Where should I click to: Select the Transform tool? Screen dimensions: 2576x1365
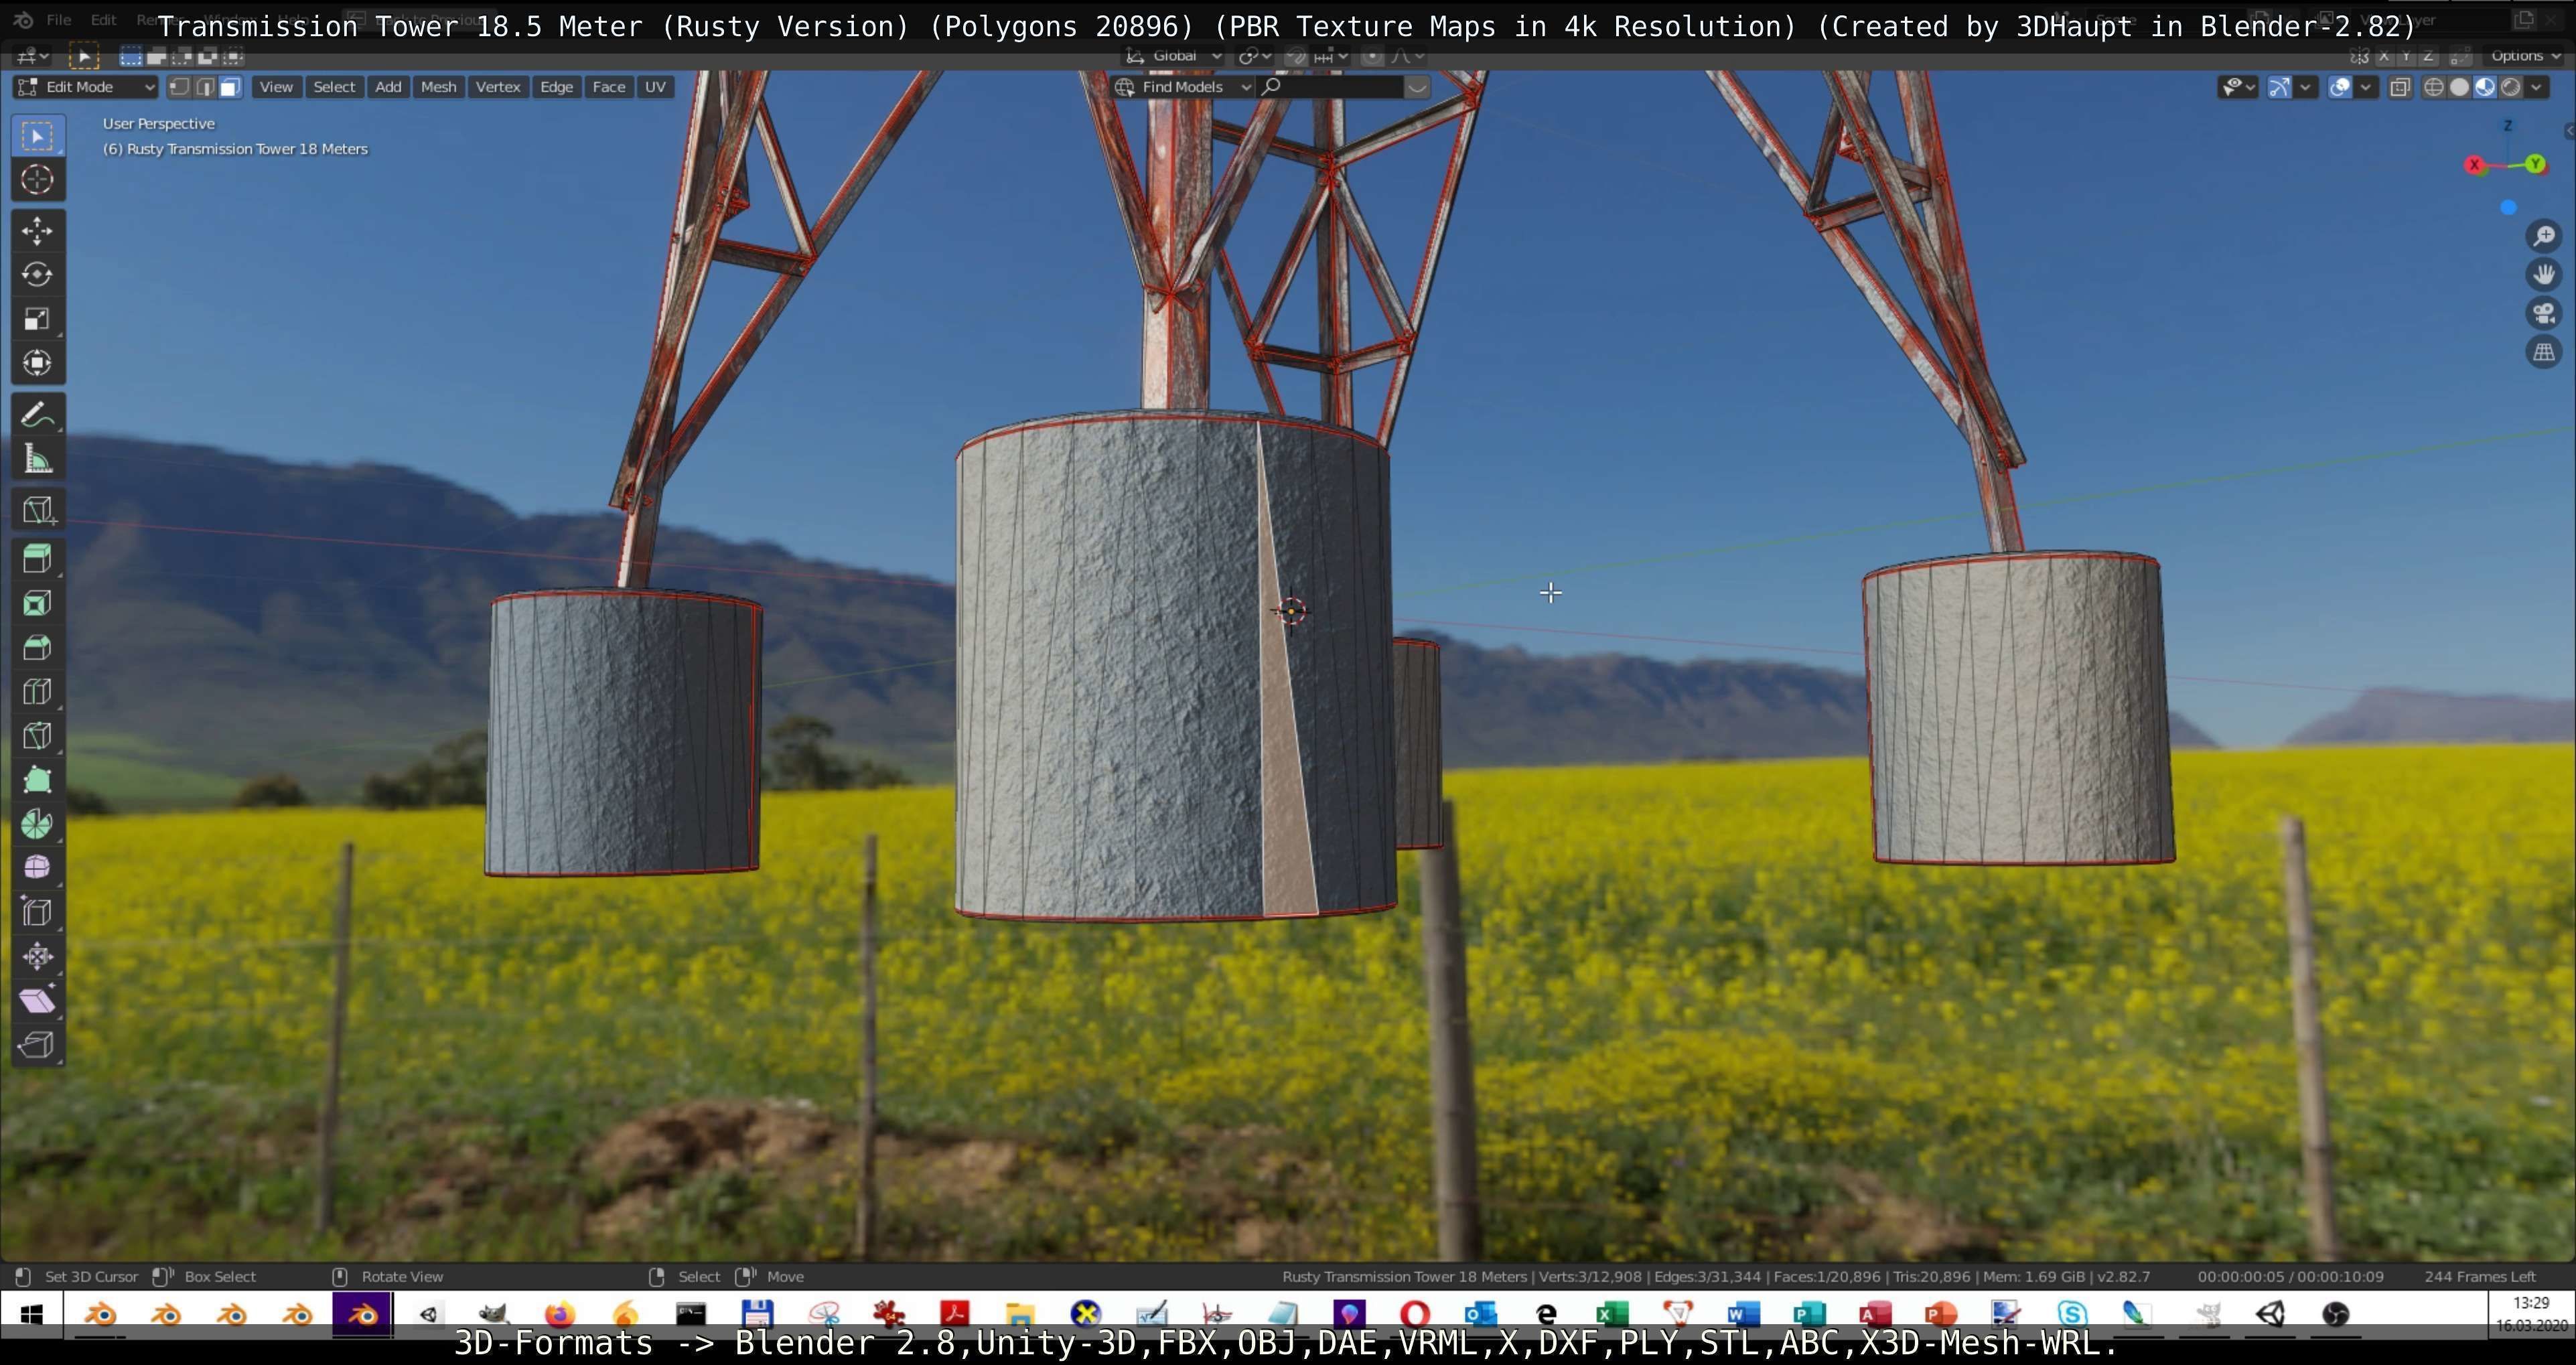coord(37,363)
